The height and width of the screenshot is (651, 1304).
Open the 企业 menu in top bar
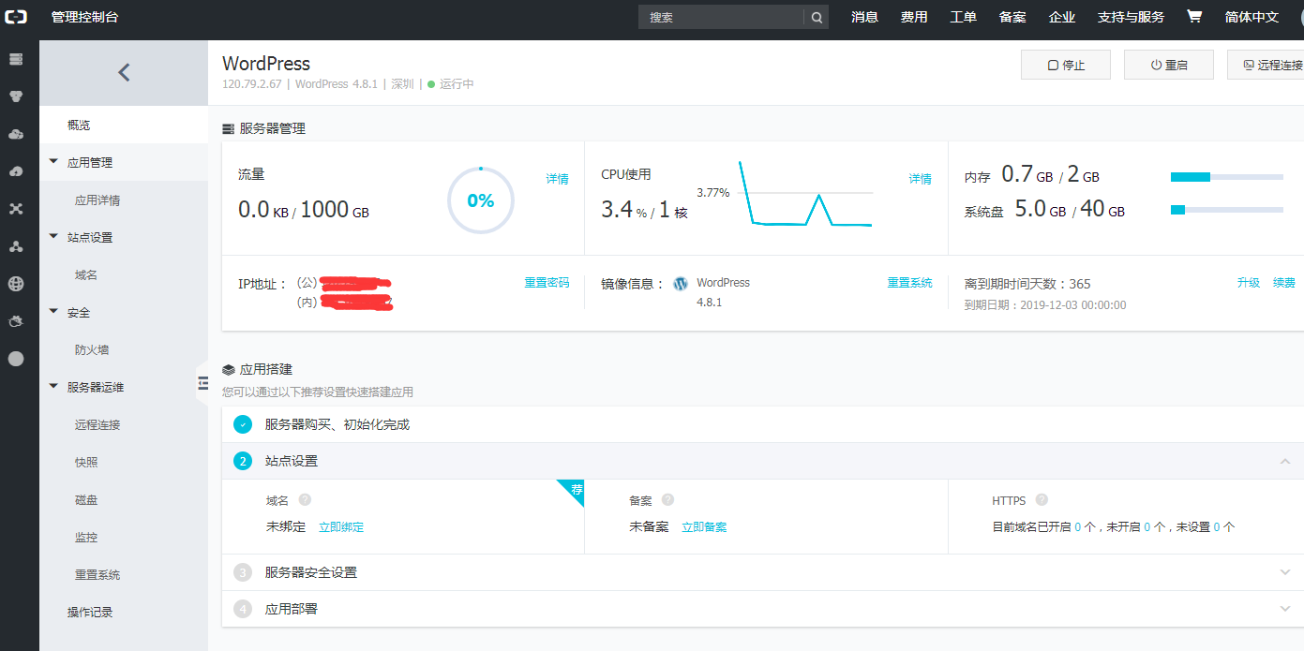[x=1061, y=17]
